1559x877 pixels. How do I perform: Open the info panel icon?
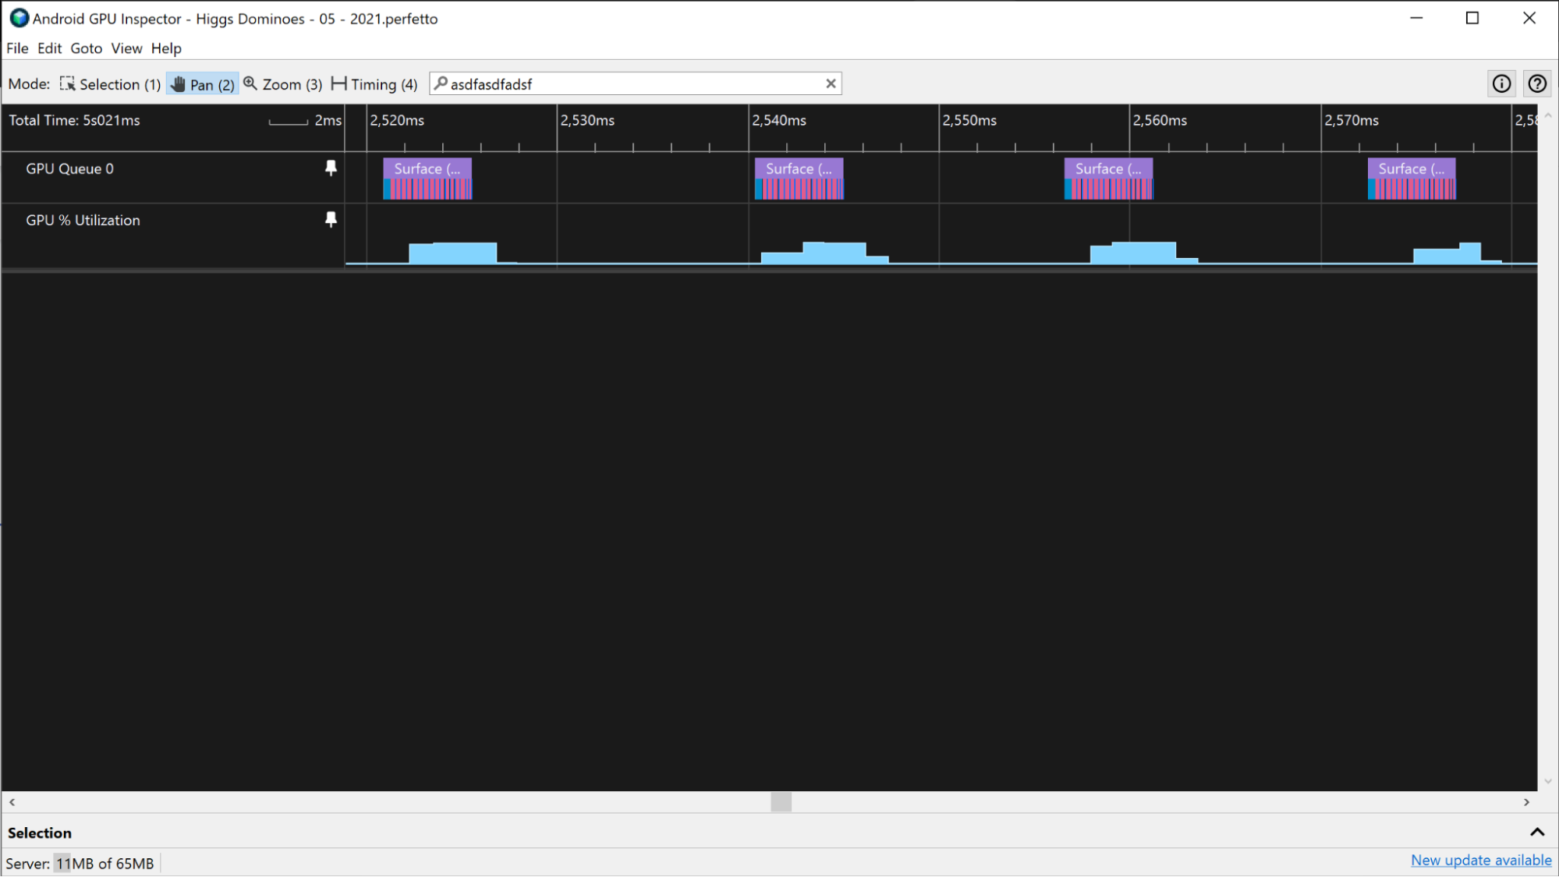(1501, 83)
